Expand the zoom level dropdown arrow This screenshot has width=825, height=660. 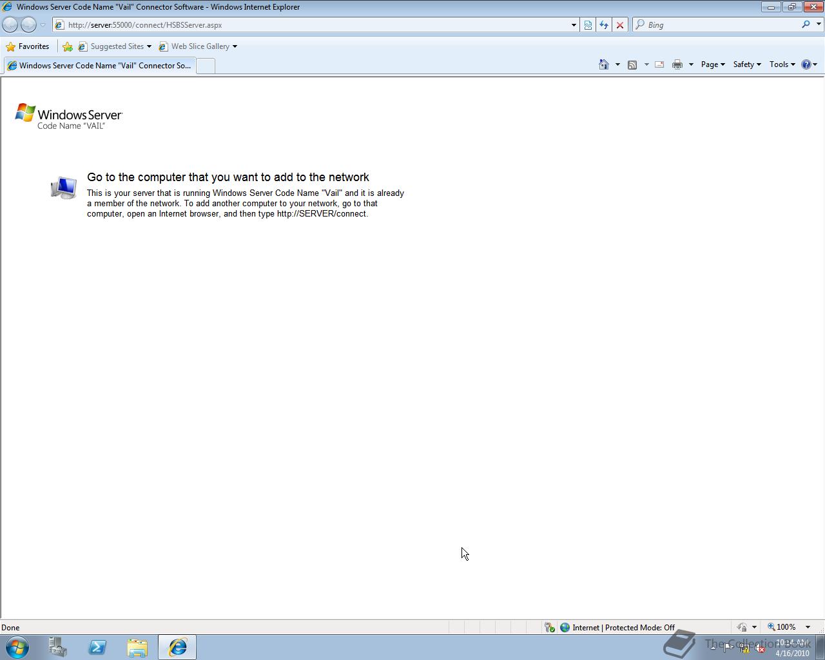[808, 627]
